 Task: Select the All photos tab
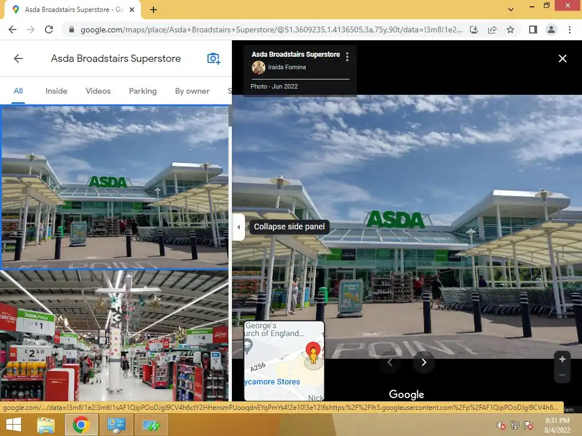[18, 91]
